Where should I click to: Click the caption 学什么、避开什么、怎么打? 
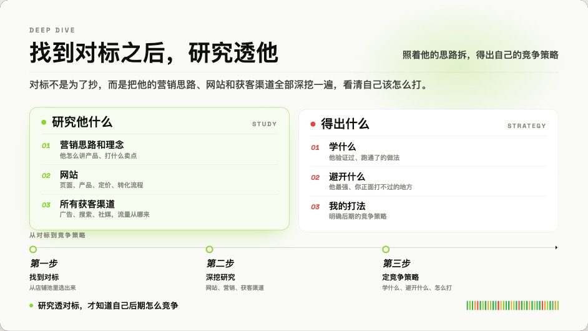coord(417,288)
